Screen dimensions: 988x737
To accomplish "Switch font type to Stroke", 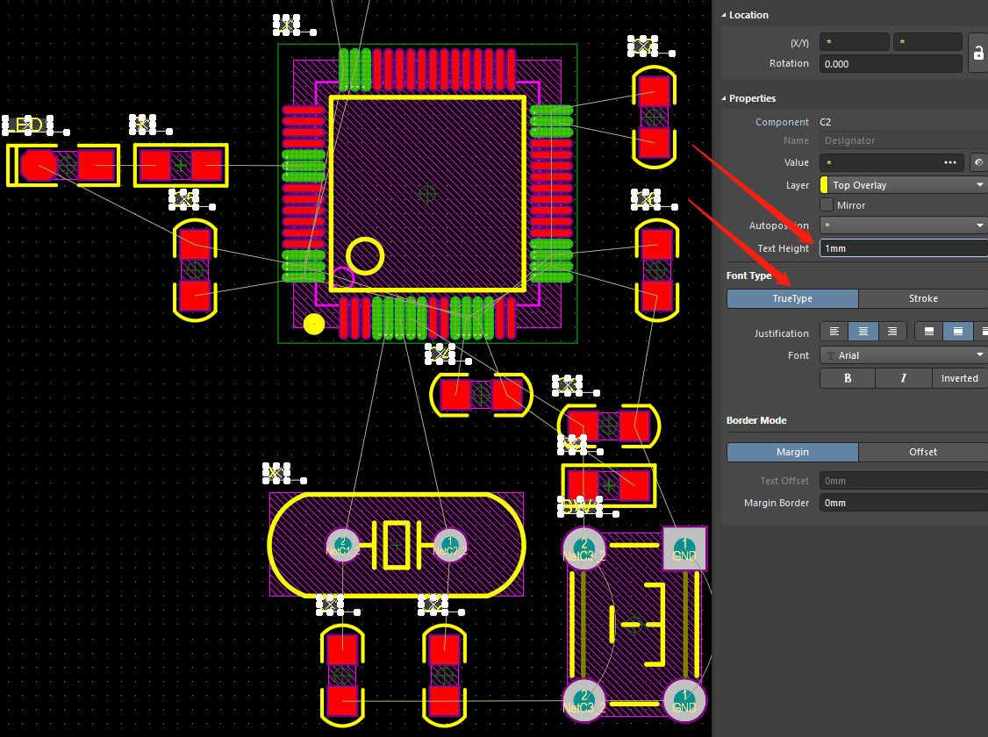I will (x=923, y=298).
